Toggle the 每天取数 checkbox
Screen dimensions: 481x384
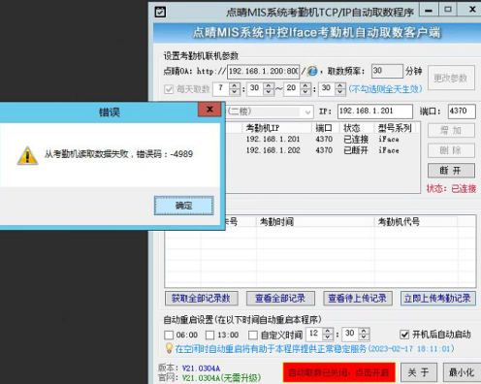[169, 89]
